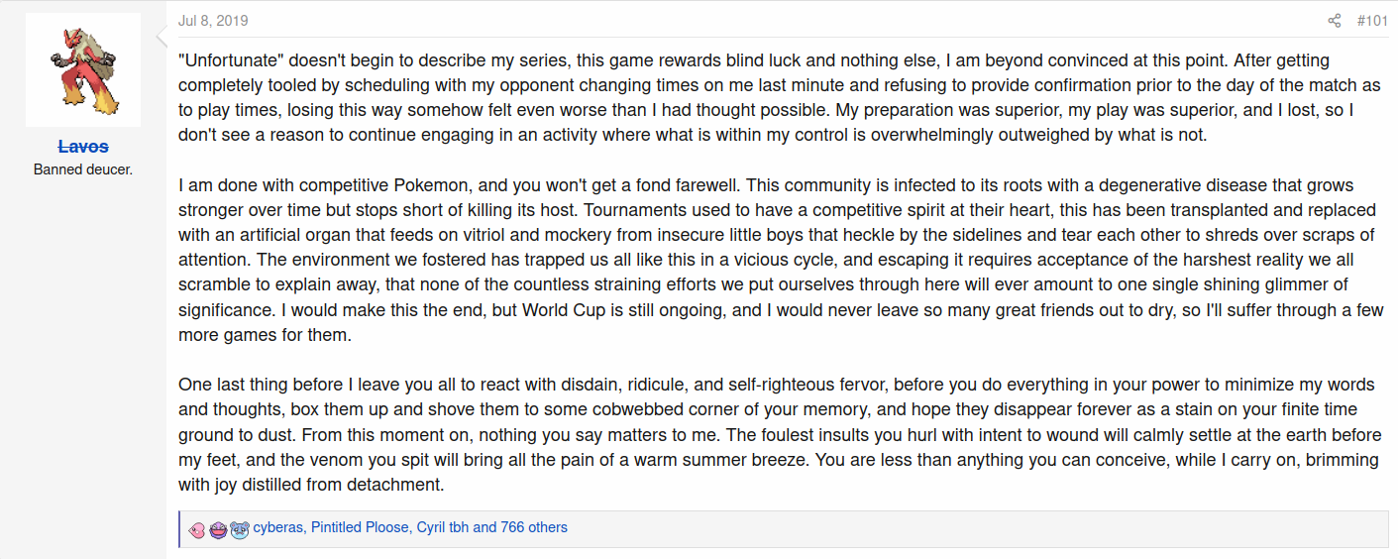1398x559 pixels.
Task: Open cyberas in the reactions list
Action: pos(277,527)
